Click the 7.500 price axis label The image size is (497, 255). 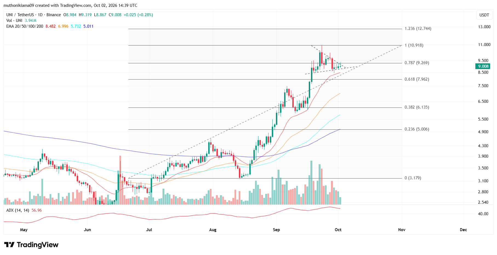(x=483, y=86)
